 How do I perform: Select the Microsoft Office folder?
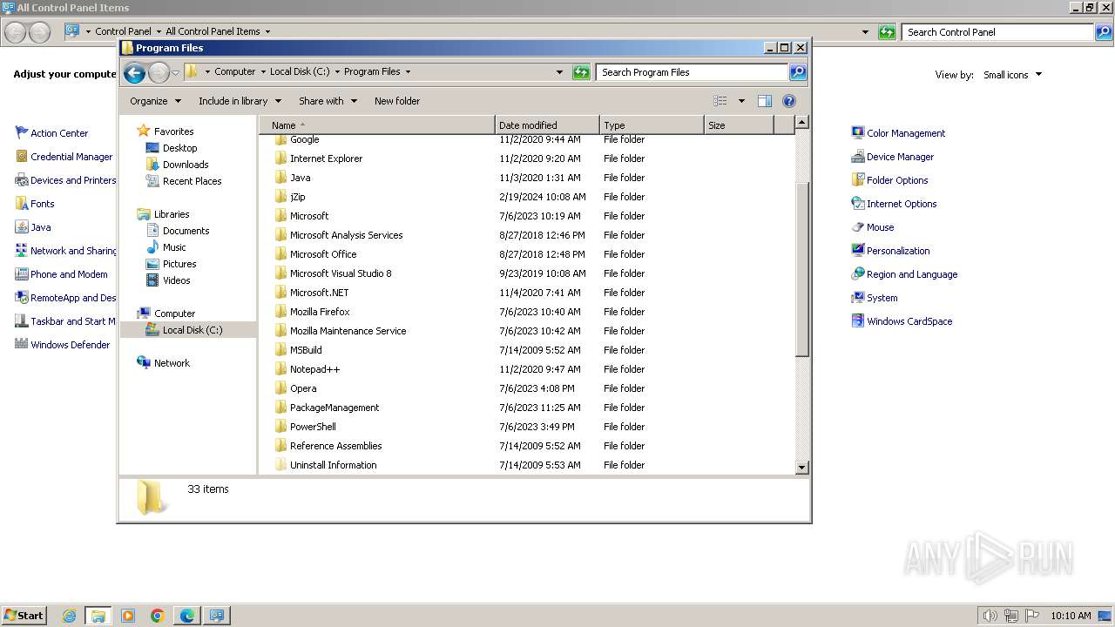click(x=323, y=254)
